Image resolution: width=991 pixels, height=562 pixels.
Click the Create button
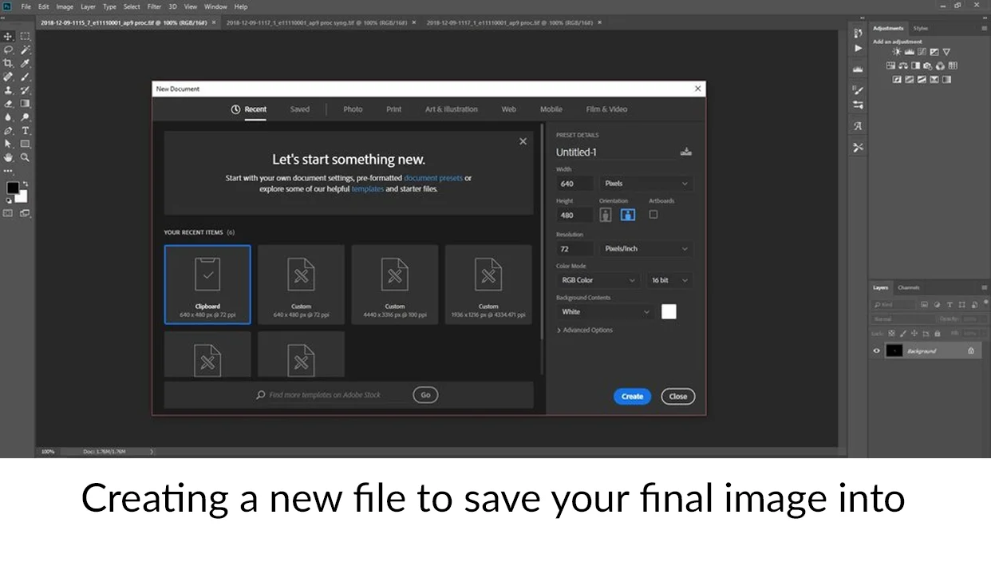pyautogui.click(x=632, y=396)
